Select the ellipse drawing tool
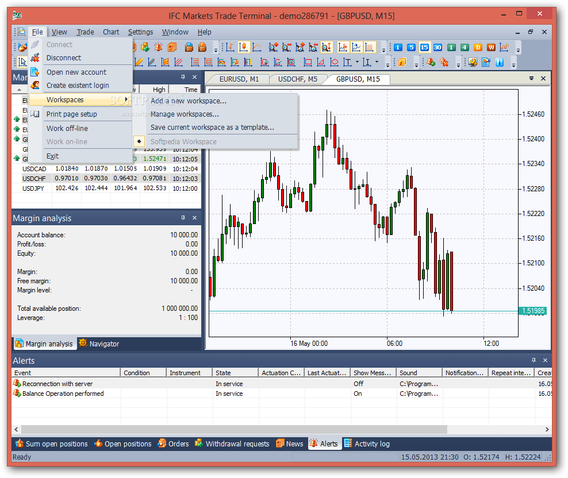 (335, 62)
